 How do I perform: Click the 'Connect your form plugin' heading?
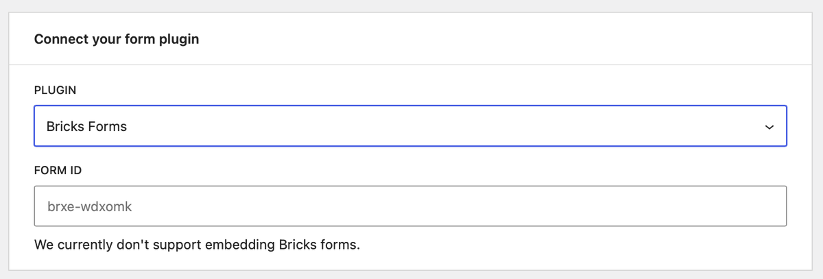pos(117,39)
